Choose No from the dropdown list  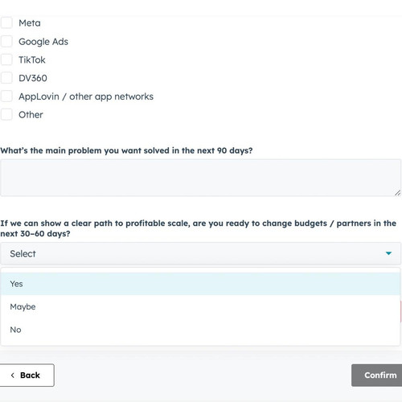(200, 330)
